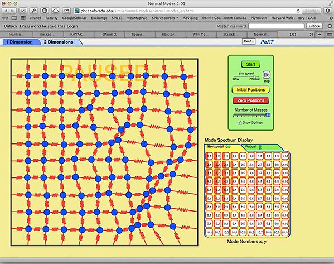Click the green Start button
This screenshot has height=264, width=334.
coord(250,64)
